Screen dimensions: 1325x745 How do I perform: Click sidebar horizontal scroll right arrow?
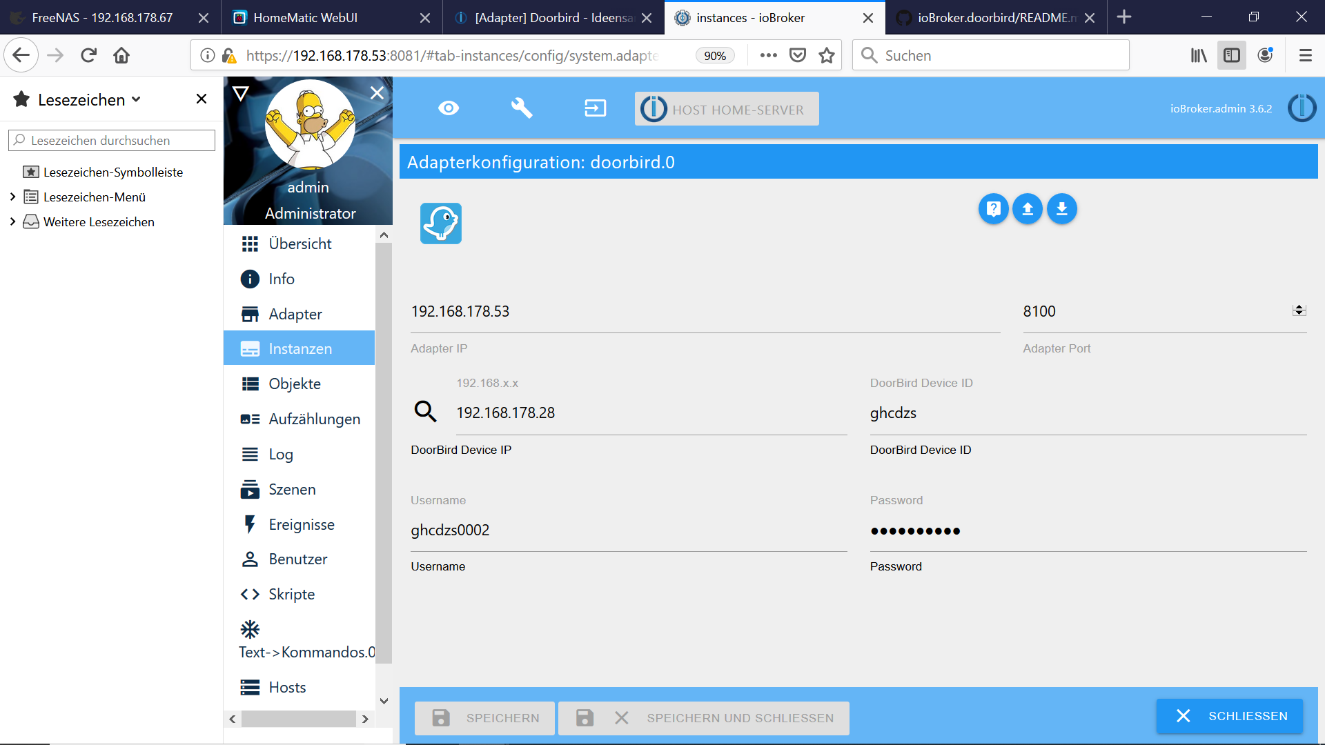365,719
